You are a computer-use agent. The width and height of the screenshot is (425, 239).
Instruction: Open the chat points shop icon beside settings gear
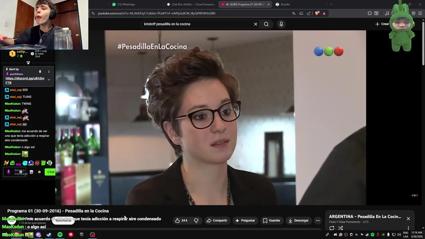pos(31,172)
